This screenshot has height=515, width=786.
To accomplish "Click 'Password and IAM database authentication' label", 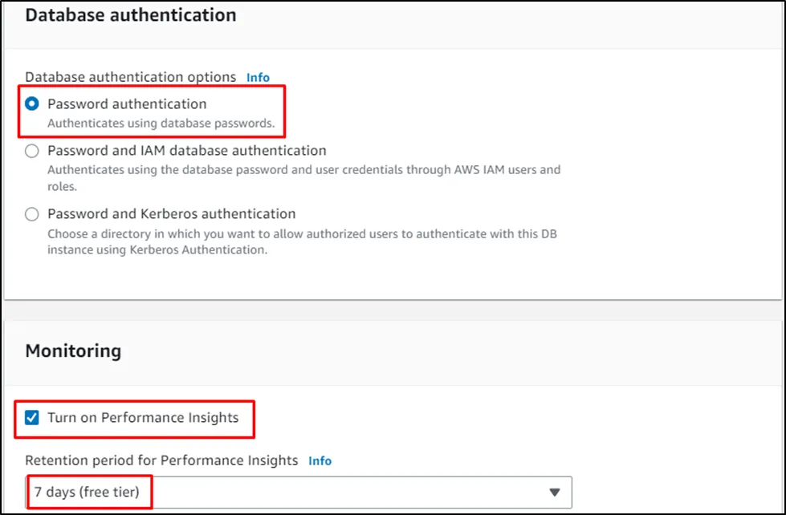I will pyautogui.click(x=186, y=151).
